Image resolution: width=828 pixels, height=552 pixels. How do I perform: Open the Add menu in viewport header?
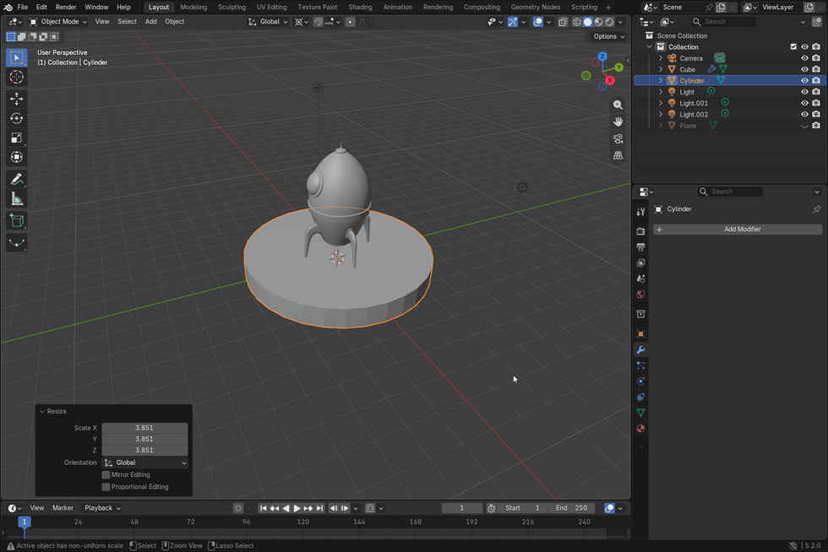[x=150, y=22]
